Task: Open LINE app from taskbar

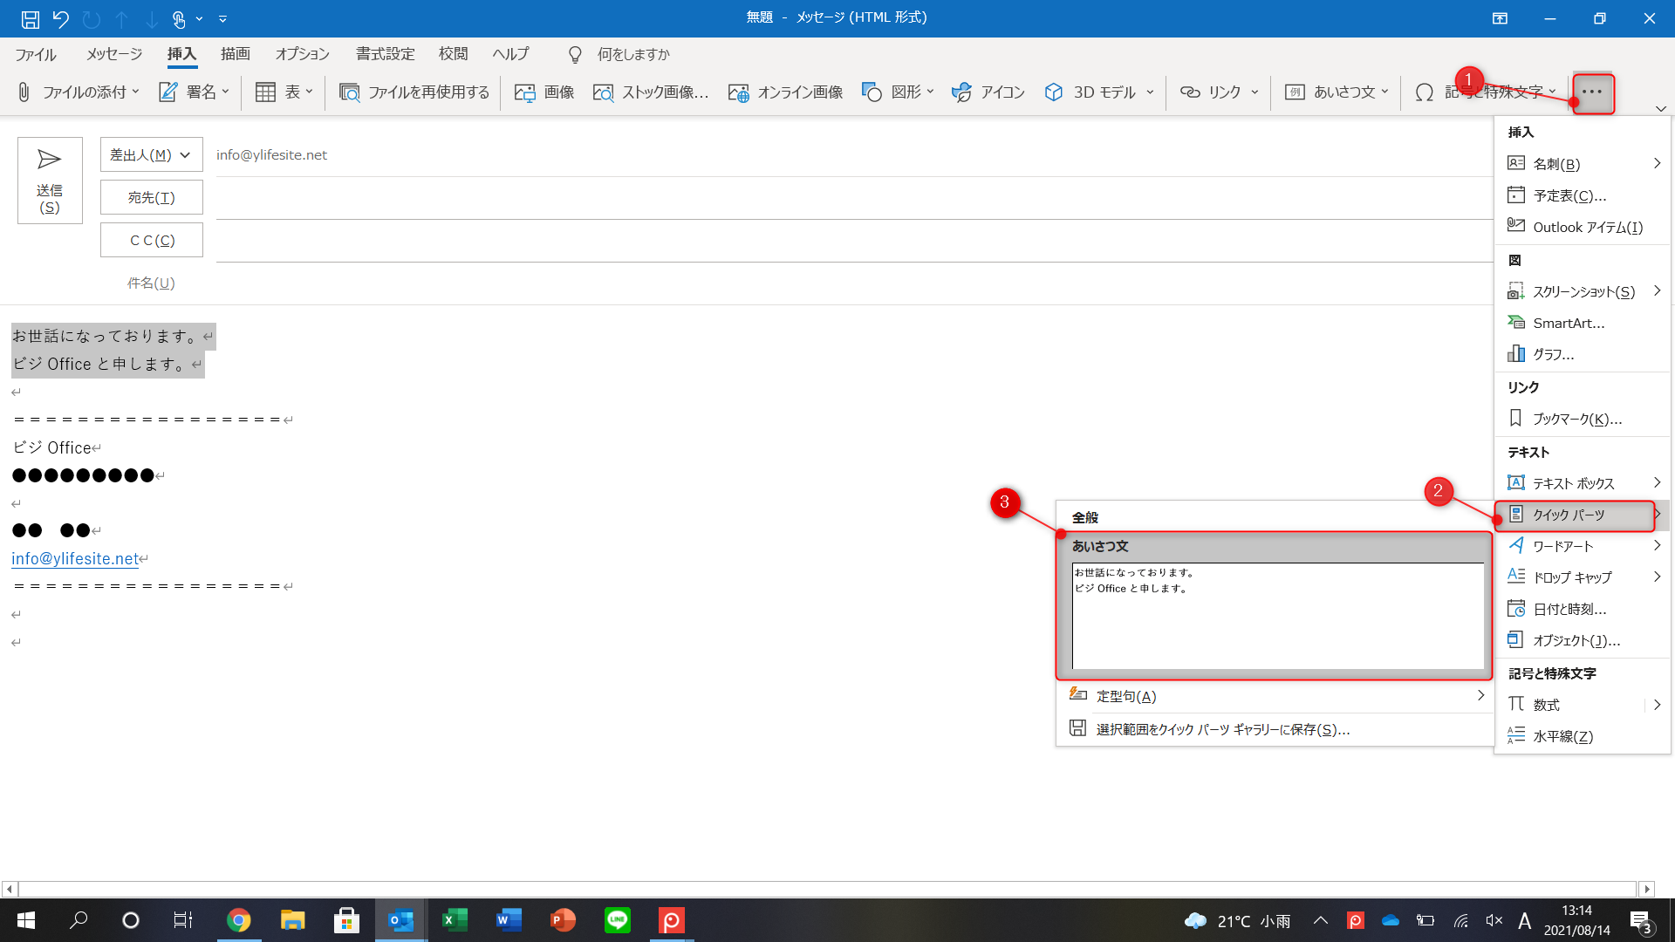Action: pos(618,920)
